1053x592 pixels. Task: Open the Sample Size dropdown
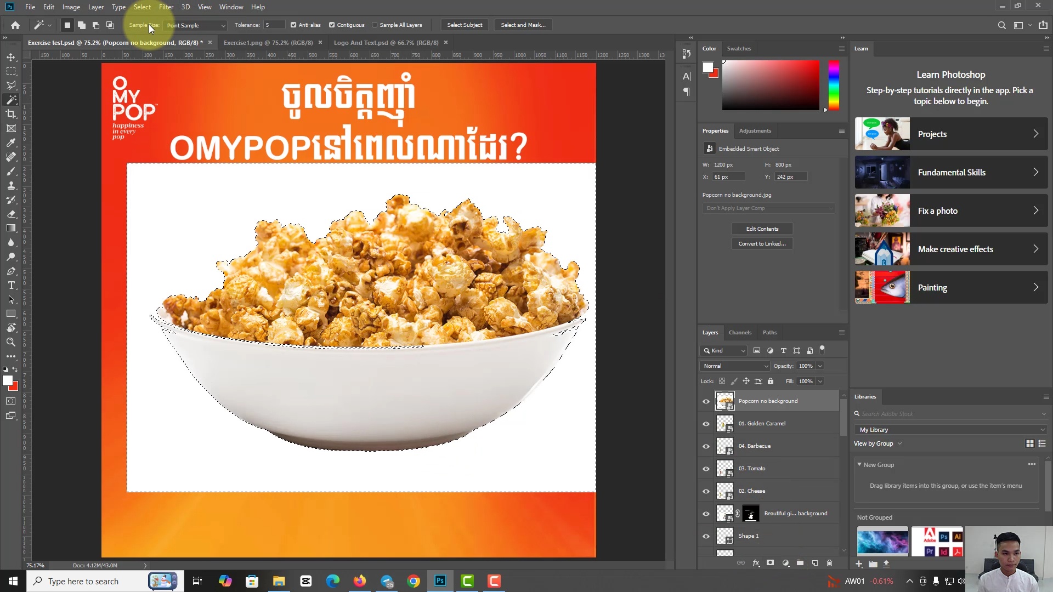[196, 25]
